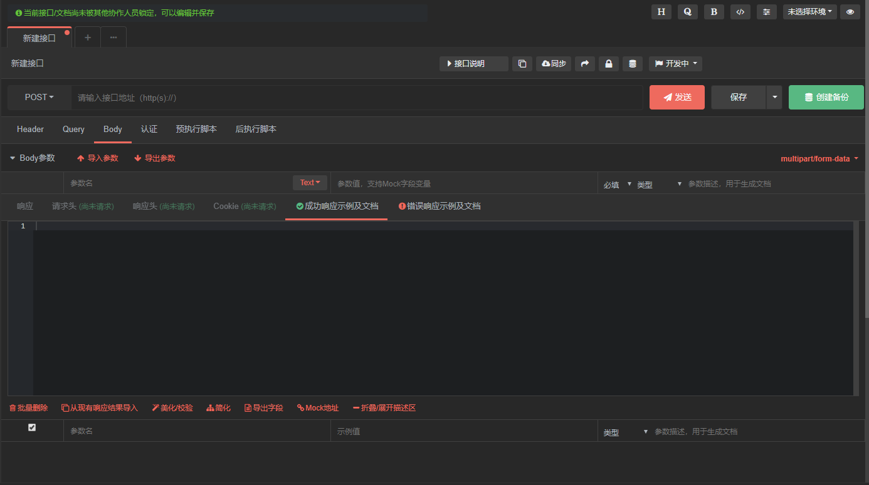Click 折叠/展开描述区

pos(384,408)
